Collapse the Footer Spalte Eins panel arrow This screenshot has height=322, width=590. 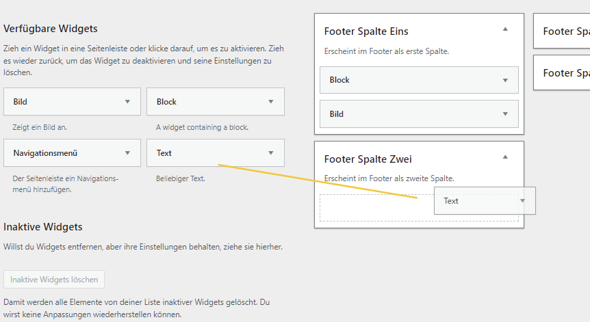point(505,29)
